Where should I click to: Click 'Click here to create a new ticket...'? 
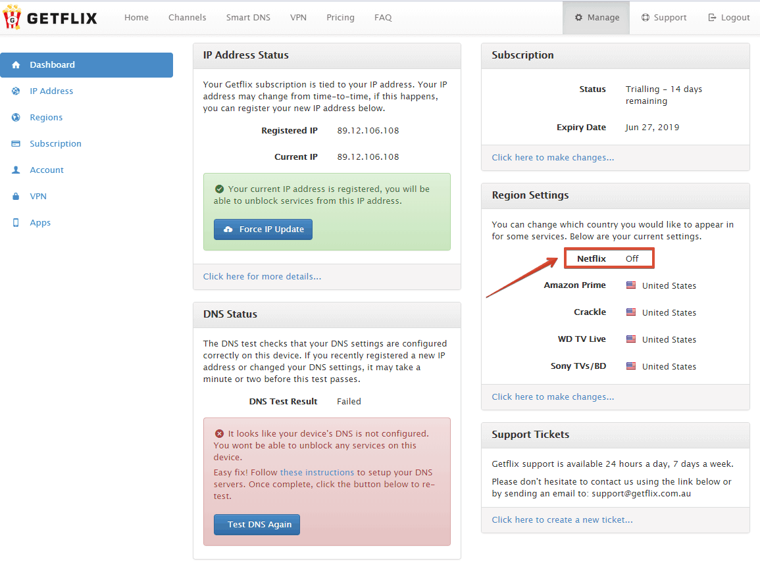562,520
